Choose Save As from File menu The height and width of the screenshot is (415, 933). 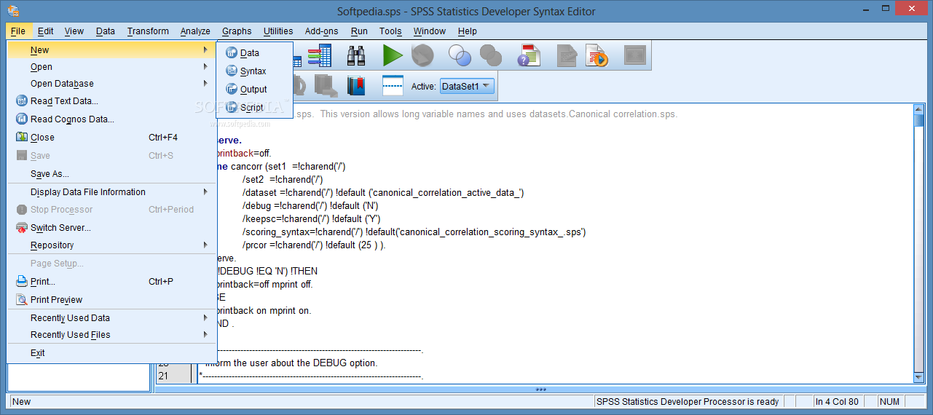pos(50,174)
